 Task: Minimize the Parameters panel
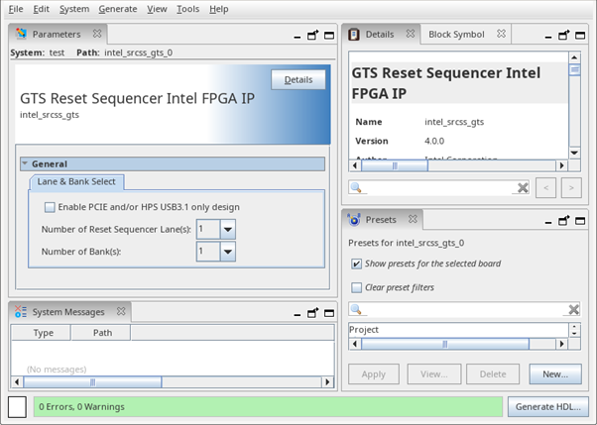[x=298, y=37]
